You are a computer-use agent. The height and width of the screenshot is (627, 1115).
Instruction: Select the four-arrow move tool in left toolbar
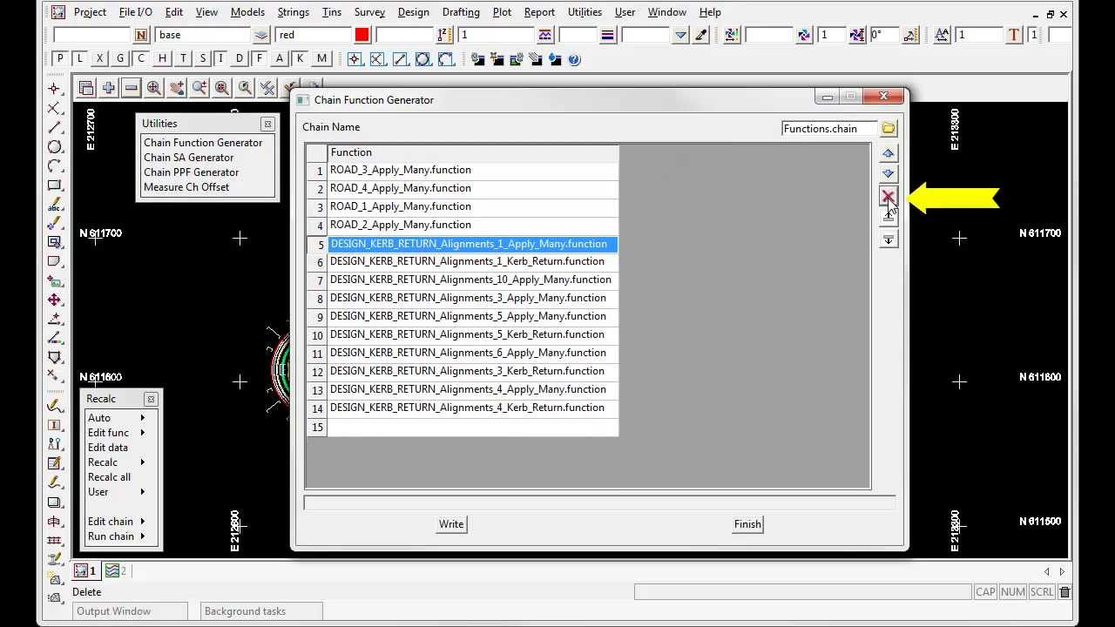55,300
